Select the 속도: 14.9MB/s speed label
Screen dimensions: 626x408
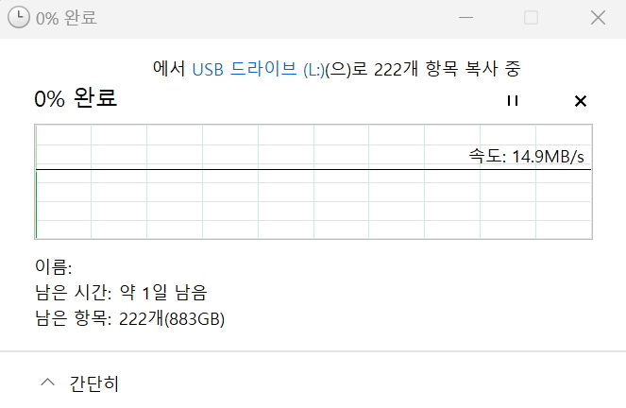click(x=526, y=156)
